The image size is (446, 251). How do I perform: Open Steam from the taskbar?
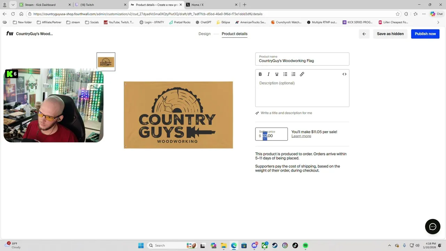[x=275, y=245]
